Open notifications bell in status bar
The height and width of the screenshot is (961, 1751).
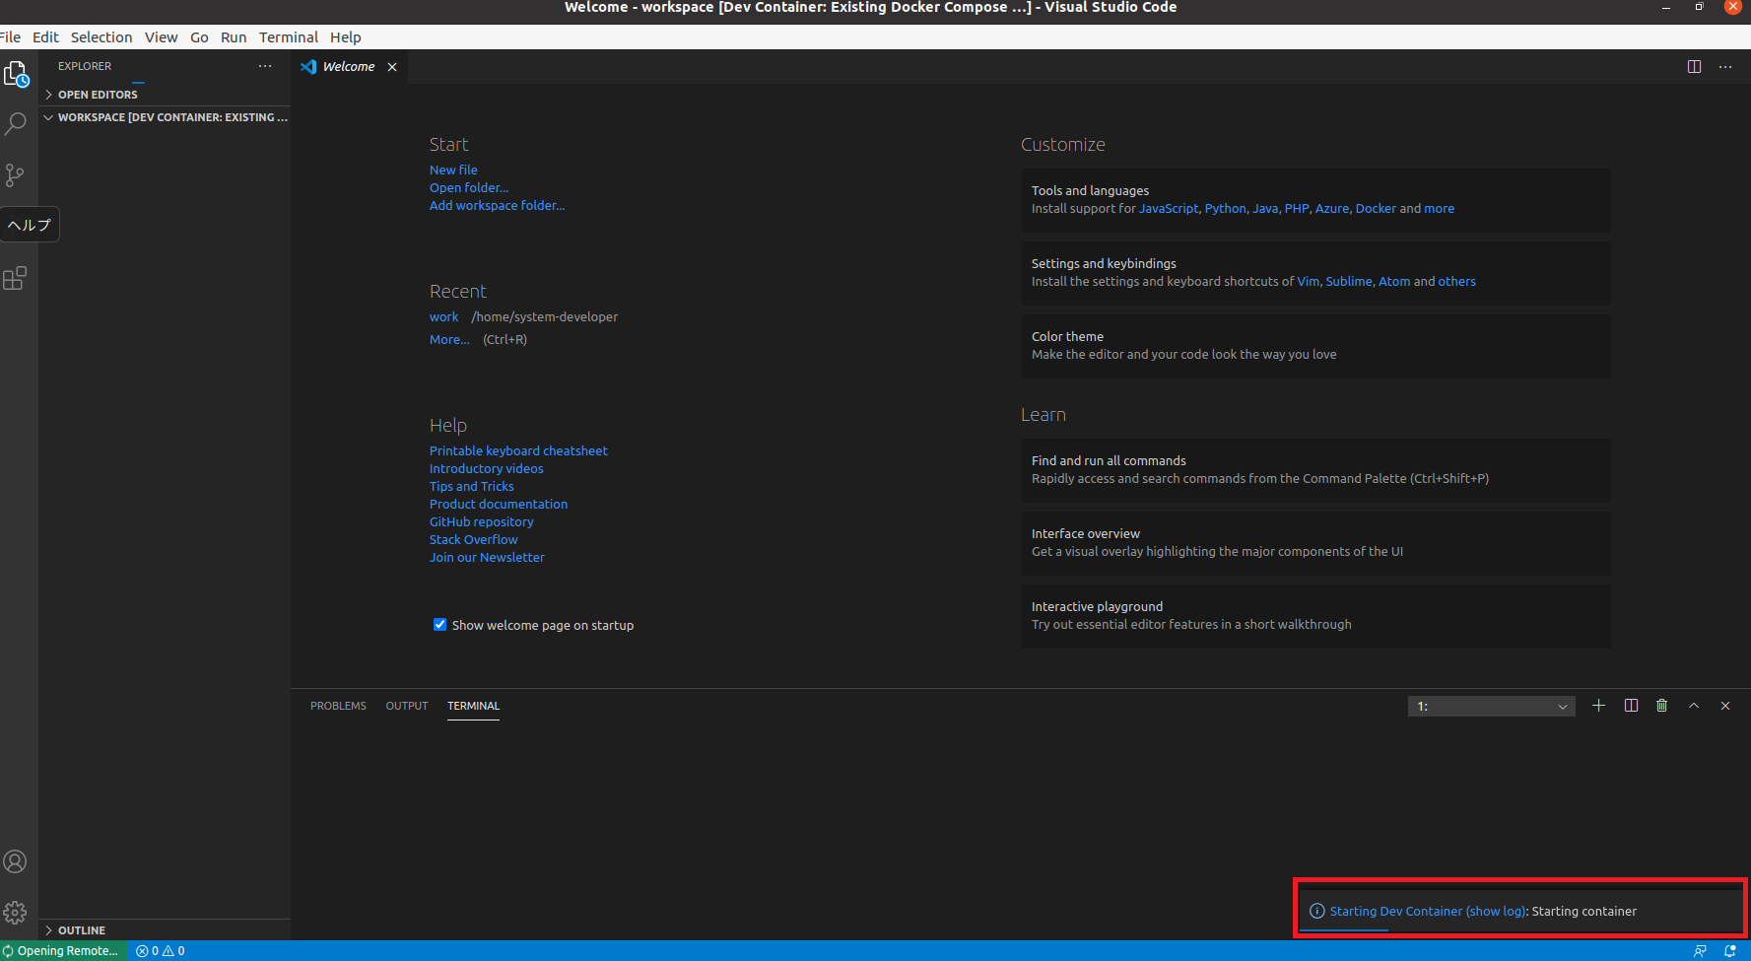1730,951
